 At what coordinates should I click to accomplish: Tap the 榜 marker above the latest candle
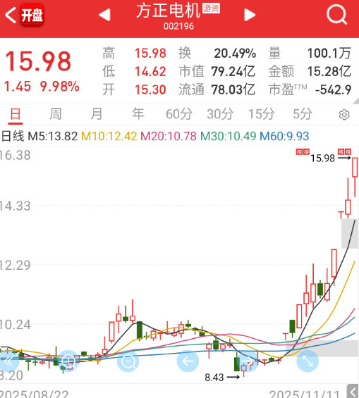344,151
